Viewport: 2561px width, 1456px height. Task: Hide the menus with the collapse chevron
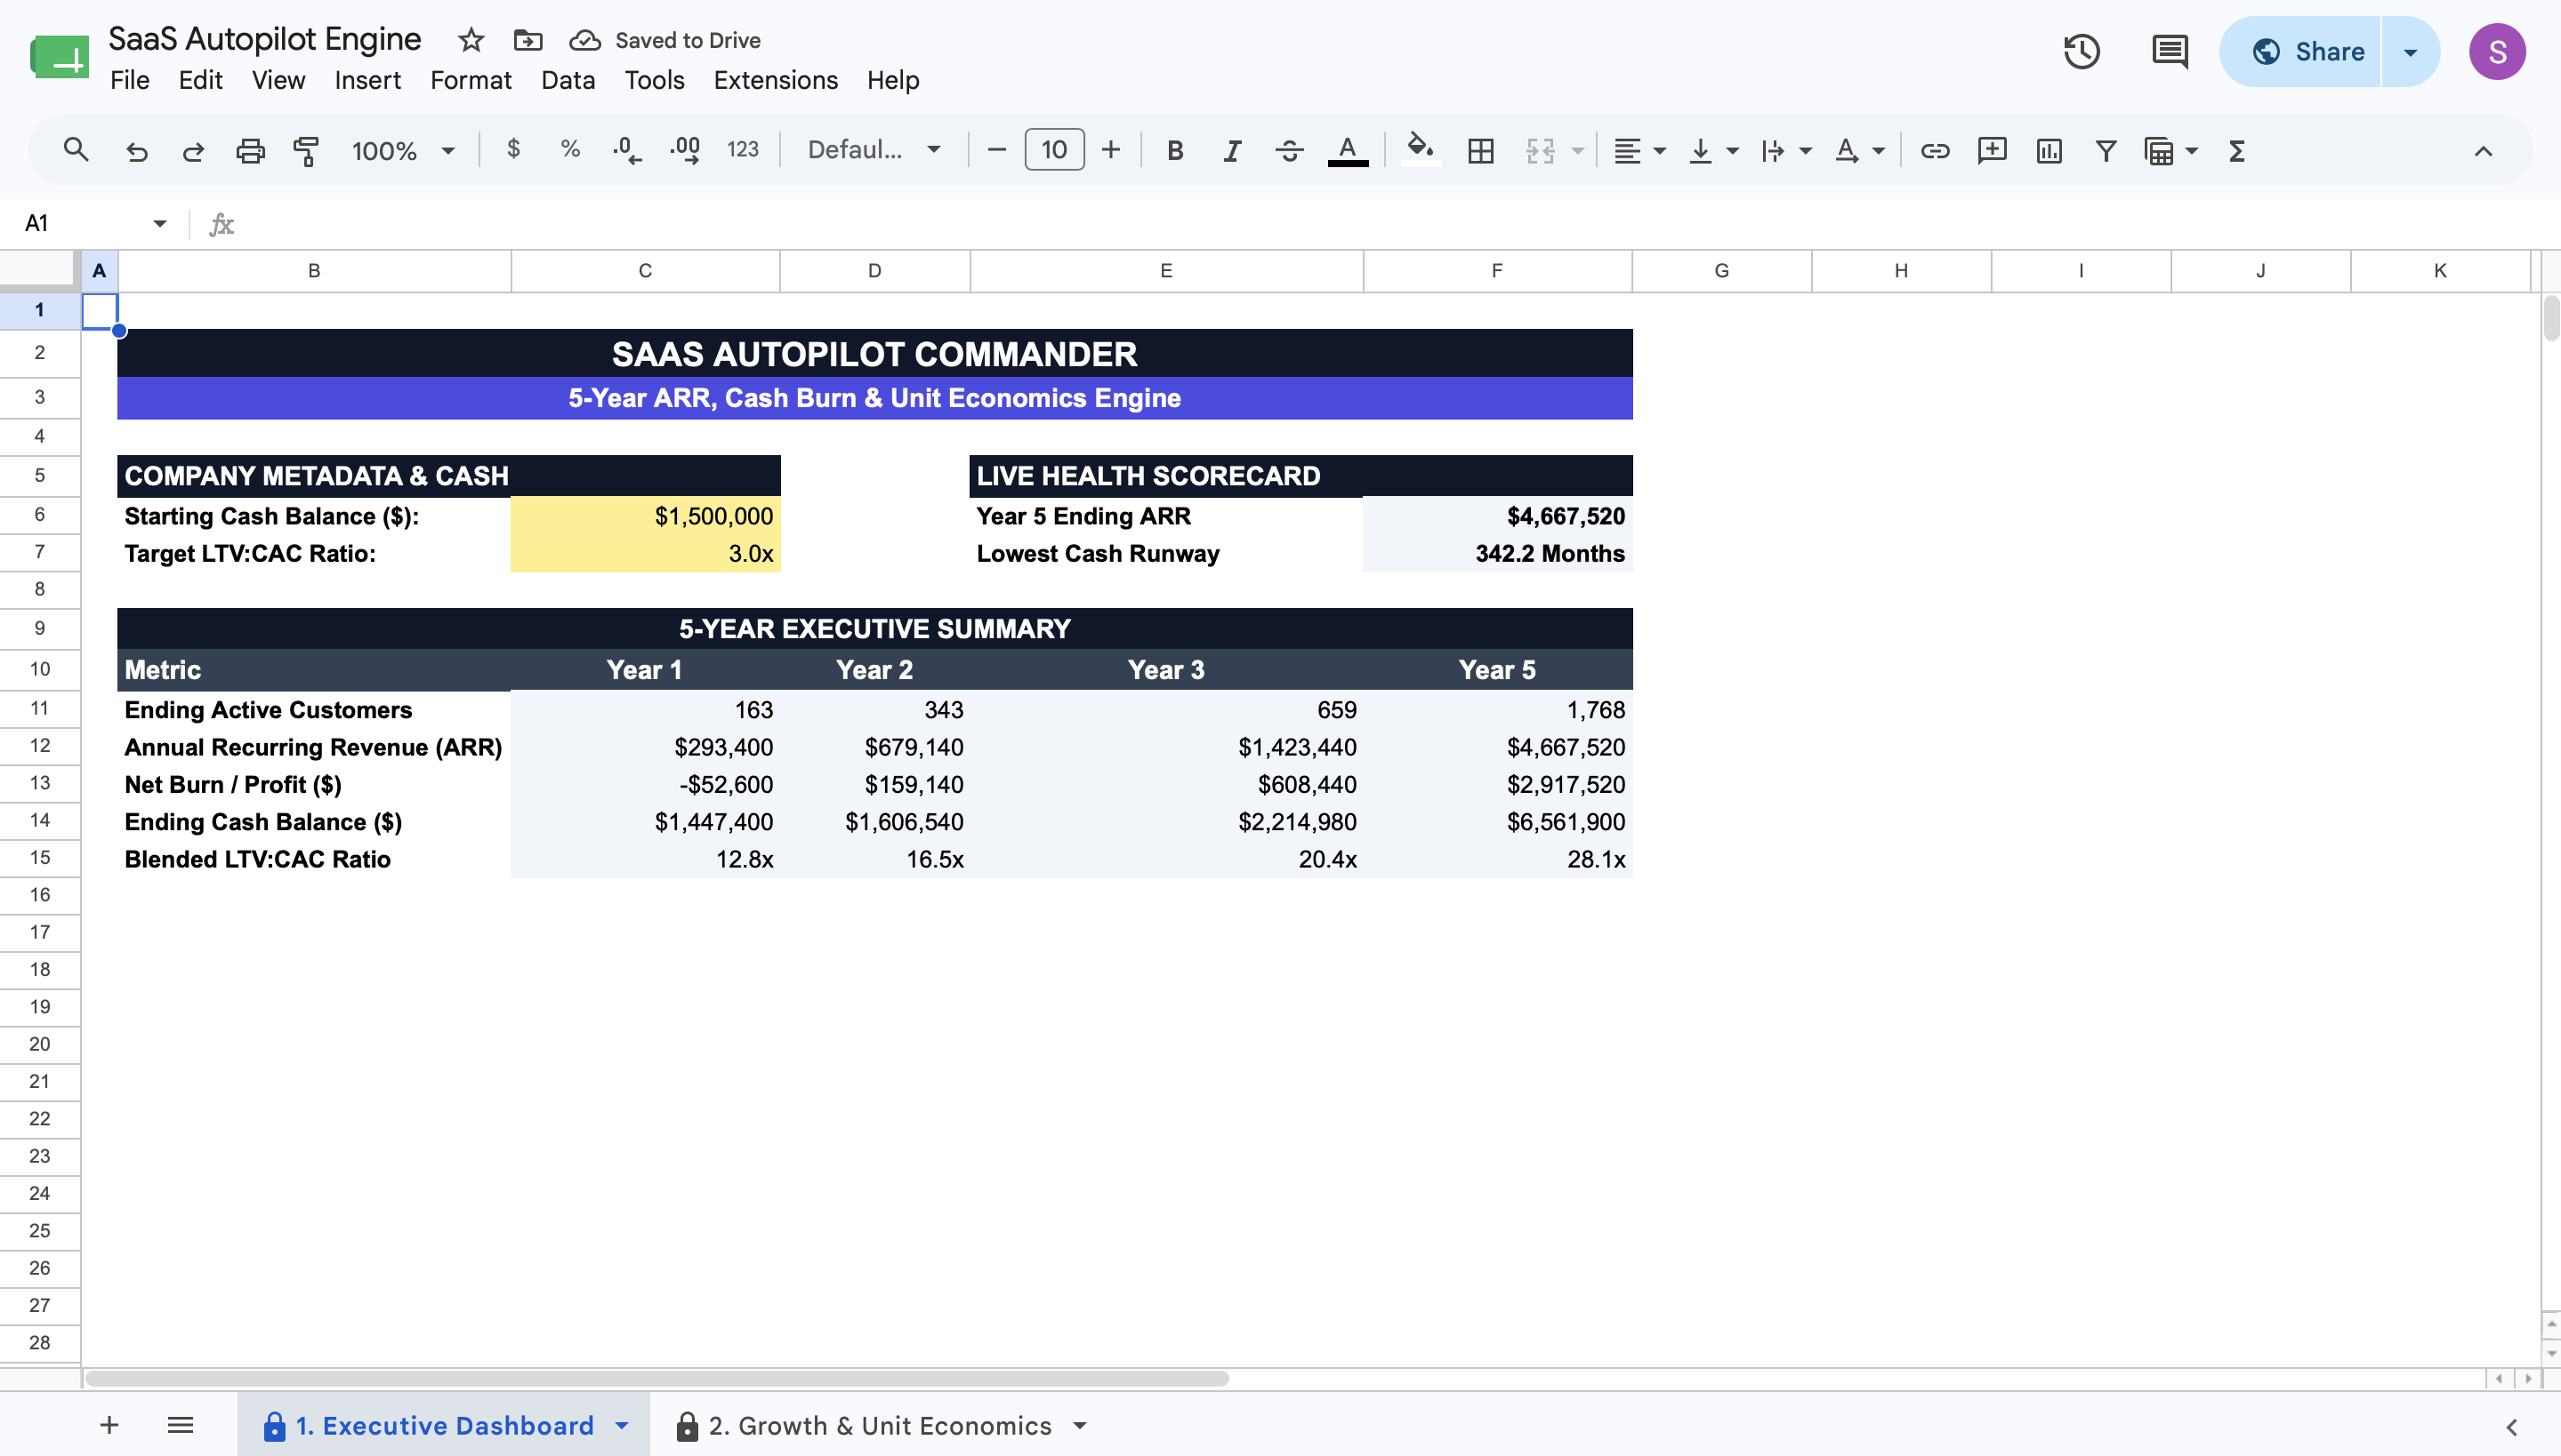pyautogui.click(x=2483, y=150)
